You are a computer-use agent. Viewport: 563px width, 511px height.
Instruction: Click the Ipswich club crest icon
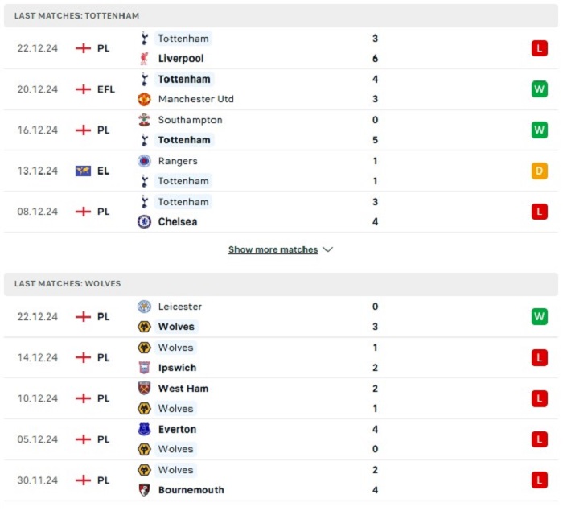[144, 368]
